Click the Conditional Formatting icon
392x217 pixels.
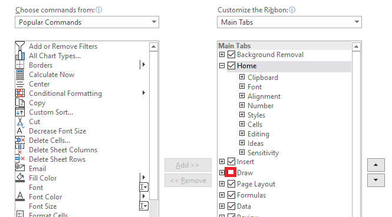click(x=20, y=94)
